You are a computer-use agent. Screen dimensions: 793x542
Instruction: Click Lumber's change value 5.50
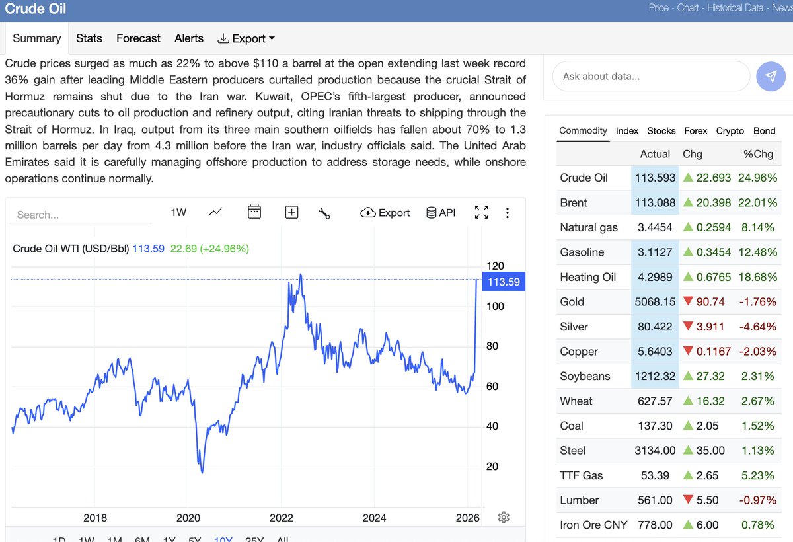point(708,500)
